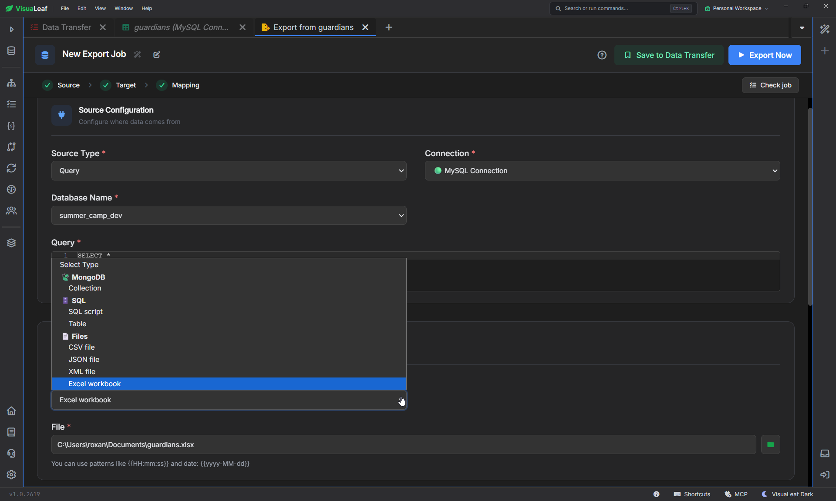Image resolution: width=836 pixels, height=501 pixels.
Task: Click the search or run commands box
Action: point(623,8)
